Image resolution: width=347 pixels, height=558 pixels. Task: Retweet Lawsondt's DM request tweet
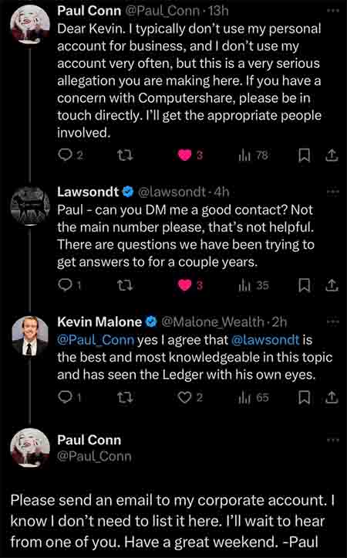(126, 285)
